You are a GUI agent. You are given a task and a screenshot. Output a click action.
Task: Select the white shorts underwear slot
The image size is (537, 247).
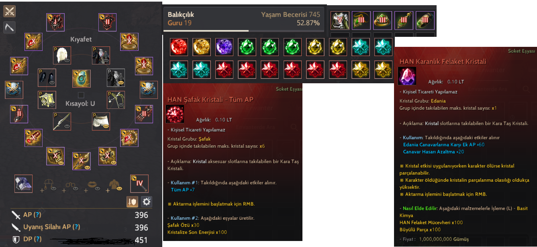pos(101,121)
